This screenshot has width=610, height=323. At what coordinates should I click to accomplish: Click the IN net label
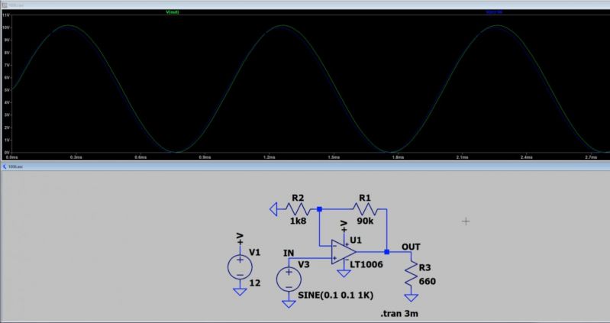[289, 253]
